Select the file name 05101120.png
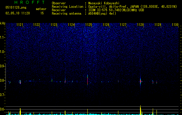This screenshot has height=115, width=182. coord(16,7)
